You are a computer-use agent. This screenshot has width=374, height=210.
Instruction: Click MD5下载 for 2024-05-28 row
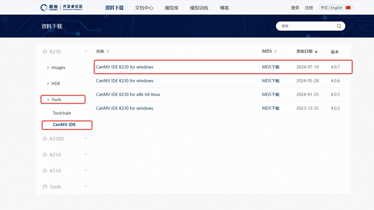(271, 81)
